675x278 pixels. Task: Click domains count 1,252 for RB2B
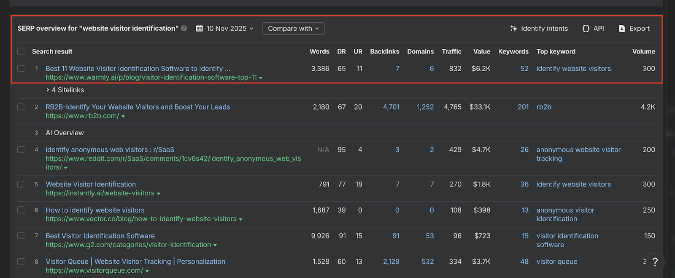[x=425, y=107]
